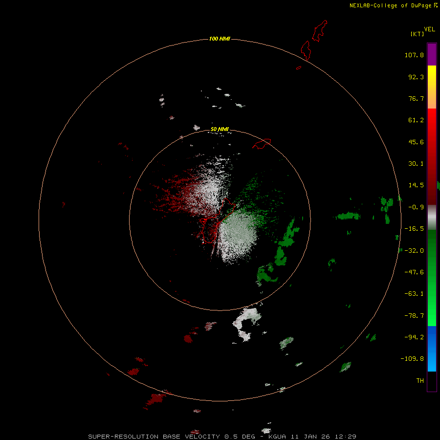
Task: Click the small red island outline on the 50 NMI ring
Action: [x=262, y=144]
